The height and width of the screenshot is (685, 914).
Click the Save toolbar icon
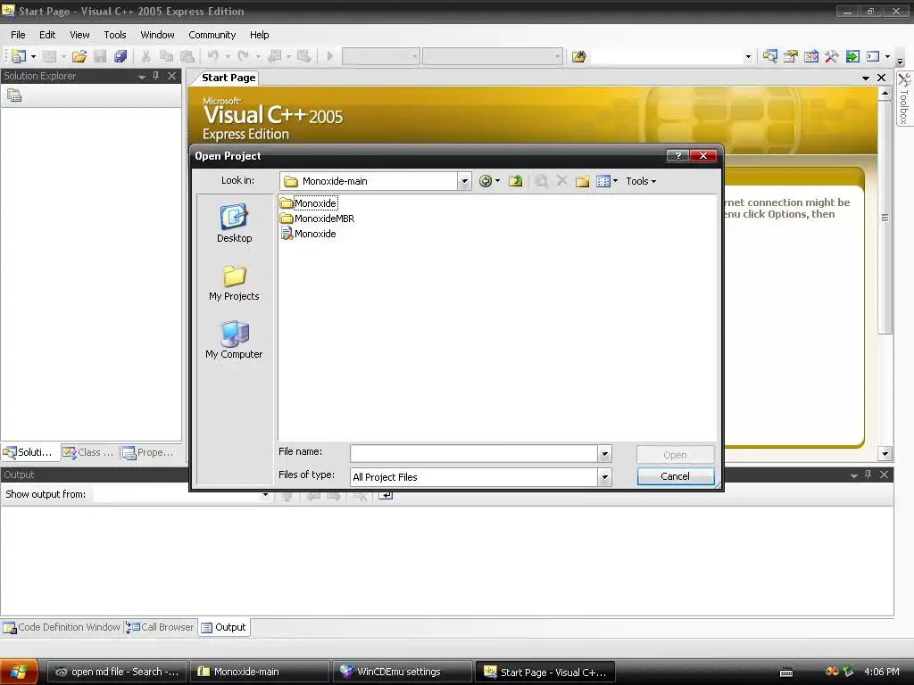click(100, 56)
